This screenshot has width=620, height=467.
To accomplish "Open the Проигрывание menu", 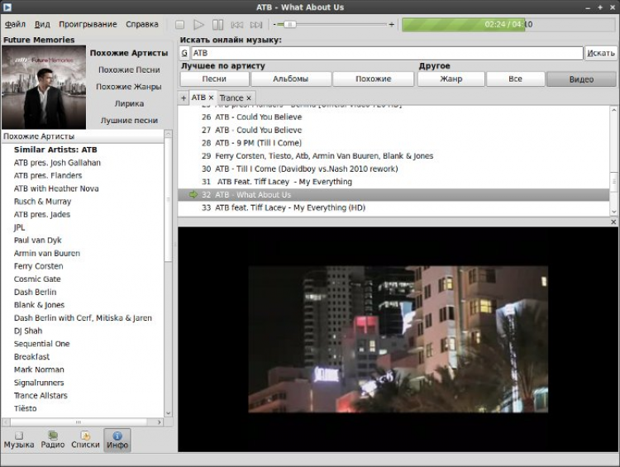I will (88, 25).
